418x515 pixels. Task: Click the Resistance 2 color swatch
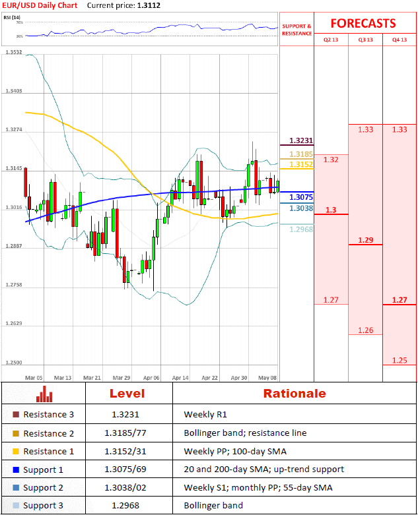[x=16, y=433]
